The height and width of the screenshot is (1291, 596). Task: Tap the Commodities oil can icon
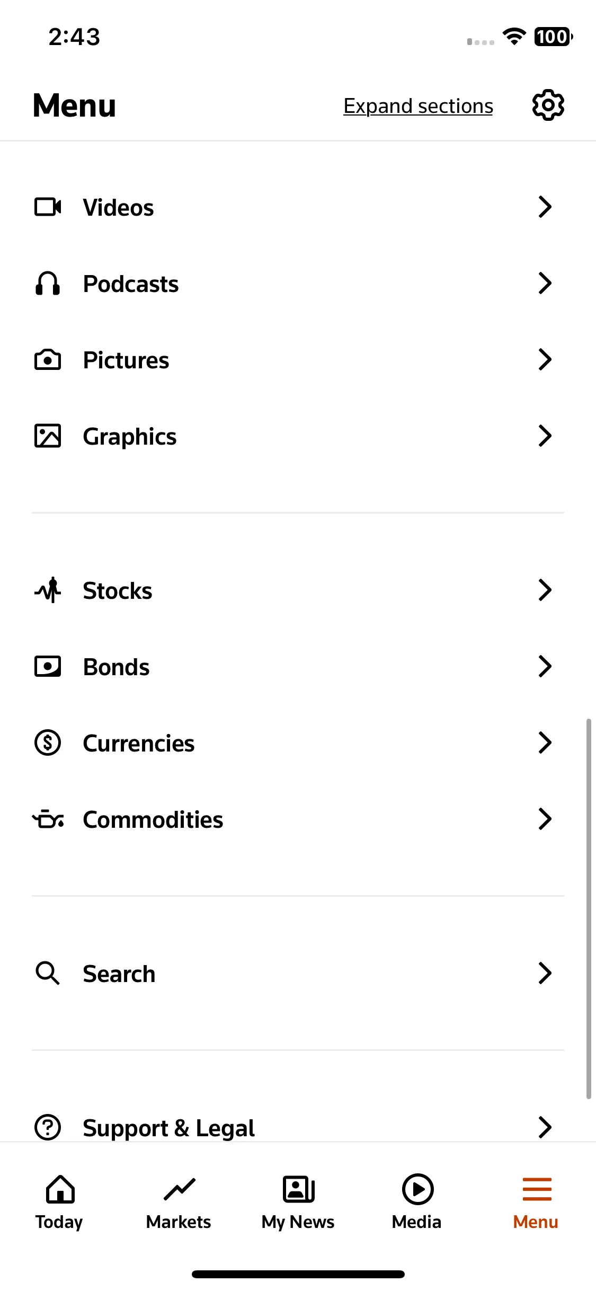tap(48, 819)
